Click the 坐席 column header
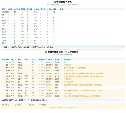 point(19,59)
